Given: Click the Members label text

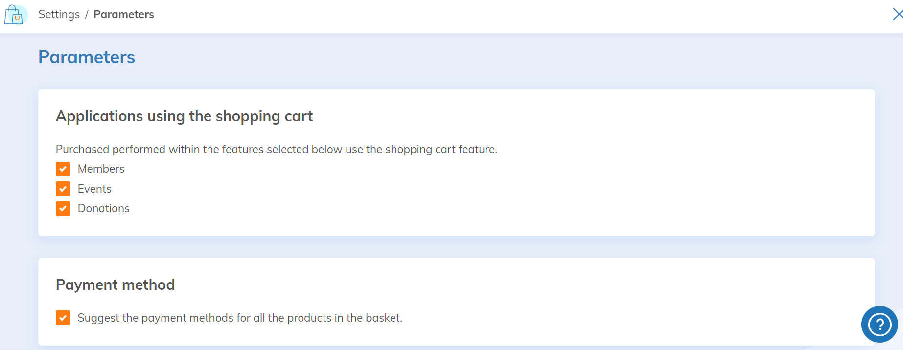Looking at the screenshot, I should (101, 169).
